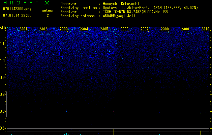Click the 'meteor' count label
Screen dimensions: 212x135
pyautogui.click(x=48, y=10)
